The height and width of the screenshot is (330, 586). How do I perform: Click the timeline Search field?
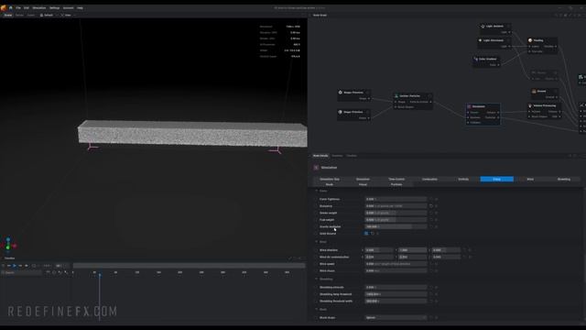[x=22, y=273]
